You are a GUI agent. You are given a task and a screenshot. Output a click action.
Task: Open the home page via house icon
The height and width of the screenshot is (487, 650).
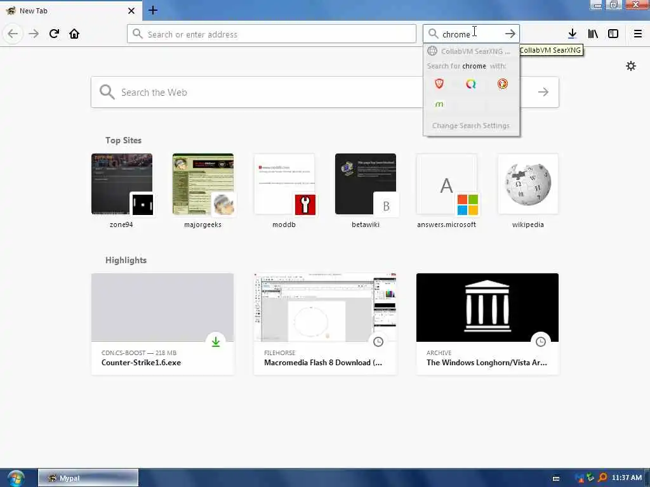(74, 34)
